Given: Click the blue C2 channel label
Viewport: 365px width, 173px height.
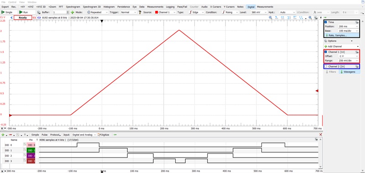Looking at the screenshot, I should pyautogui.click(x=39, y=17).
